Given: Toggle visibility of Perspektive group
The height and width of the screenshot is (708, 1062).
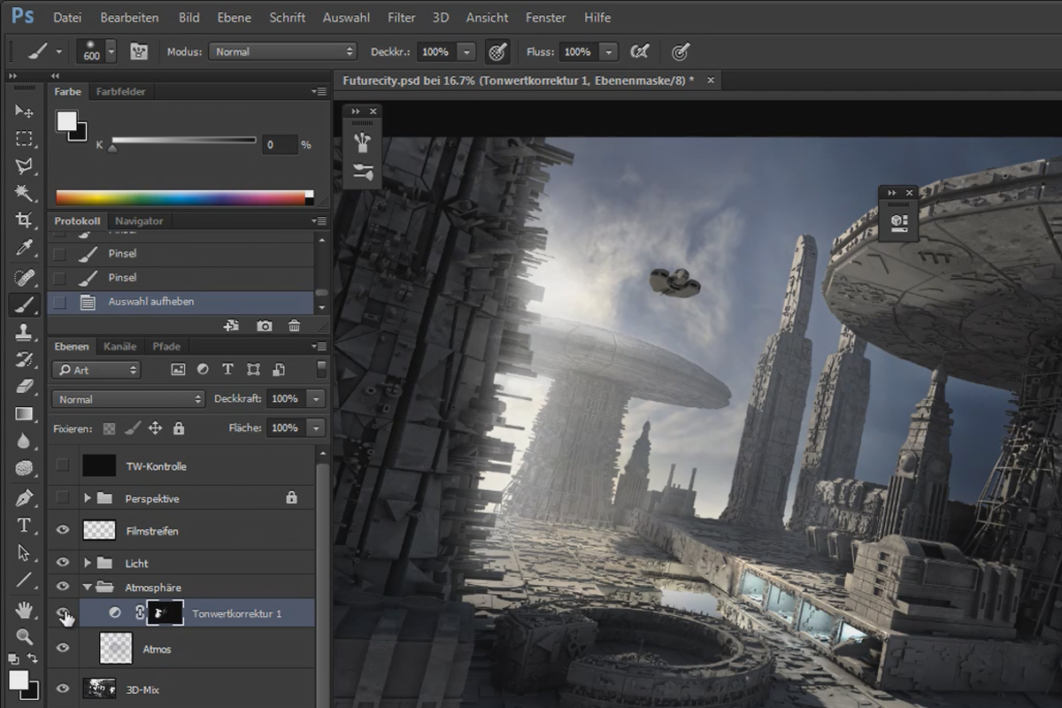Looking at the screenshot, I should click(62, 497).
